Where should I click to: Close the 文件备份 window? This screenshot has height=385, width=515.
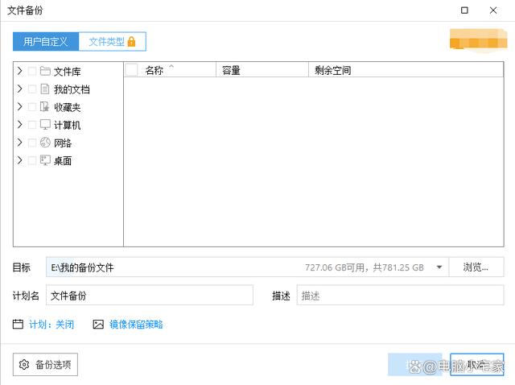point(493,10)
